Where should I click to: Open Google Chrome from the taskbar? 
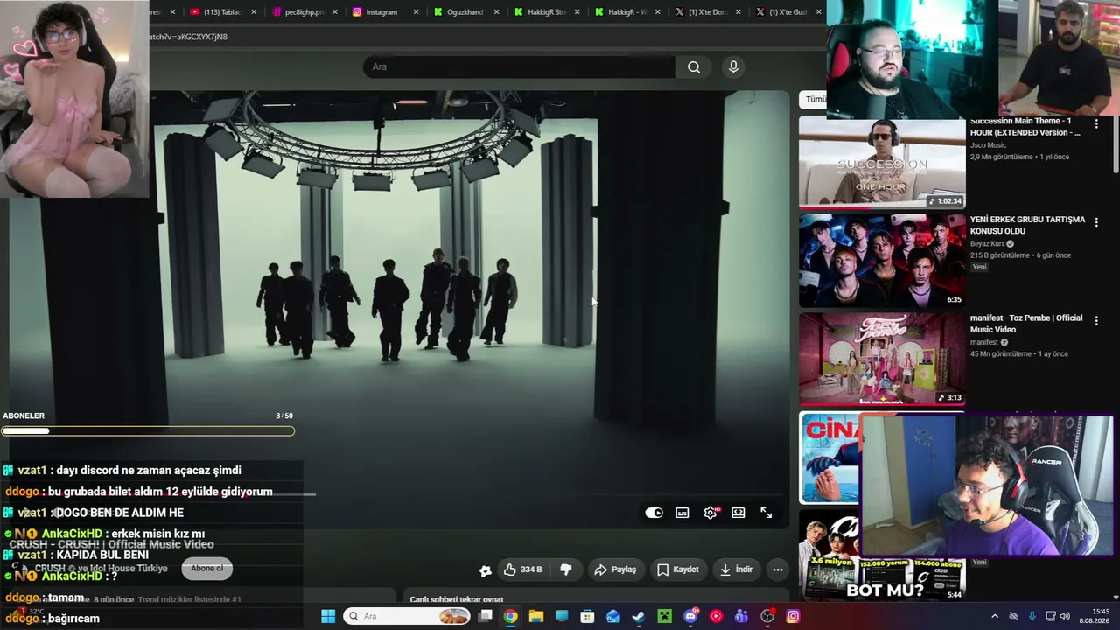[511, 617]
